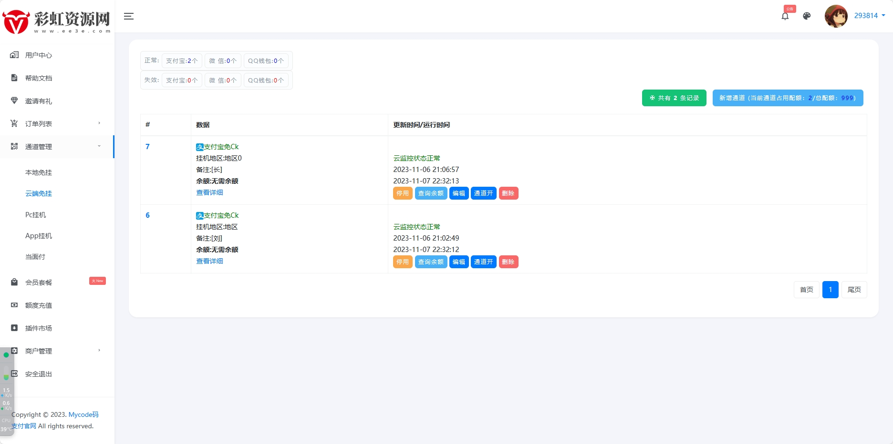Click the 帮助文档 document icon
Viewport: 893px width, 444px height.
14,78
